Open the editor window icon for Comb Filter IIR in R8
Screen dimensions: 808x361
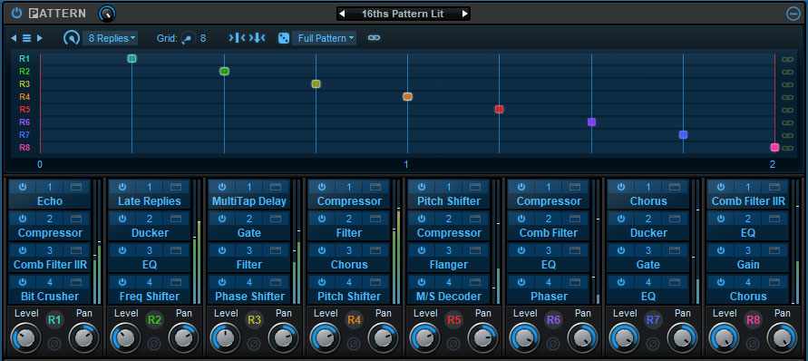tap(774, 187)
